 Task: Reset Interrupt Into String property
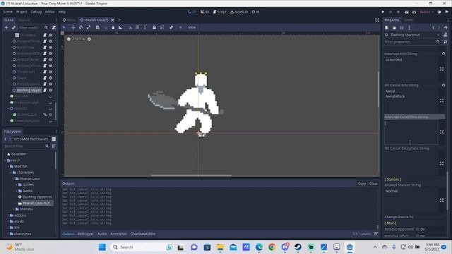tap(444, 54)
